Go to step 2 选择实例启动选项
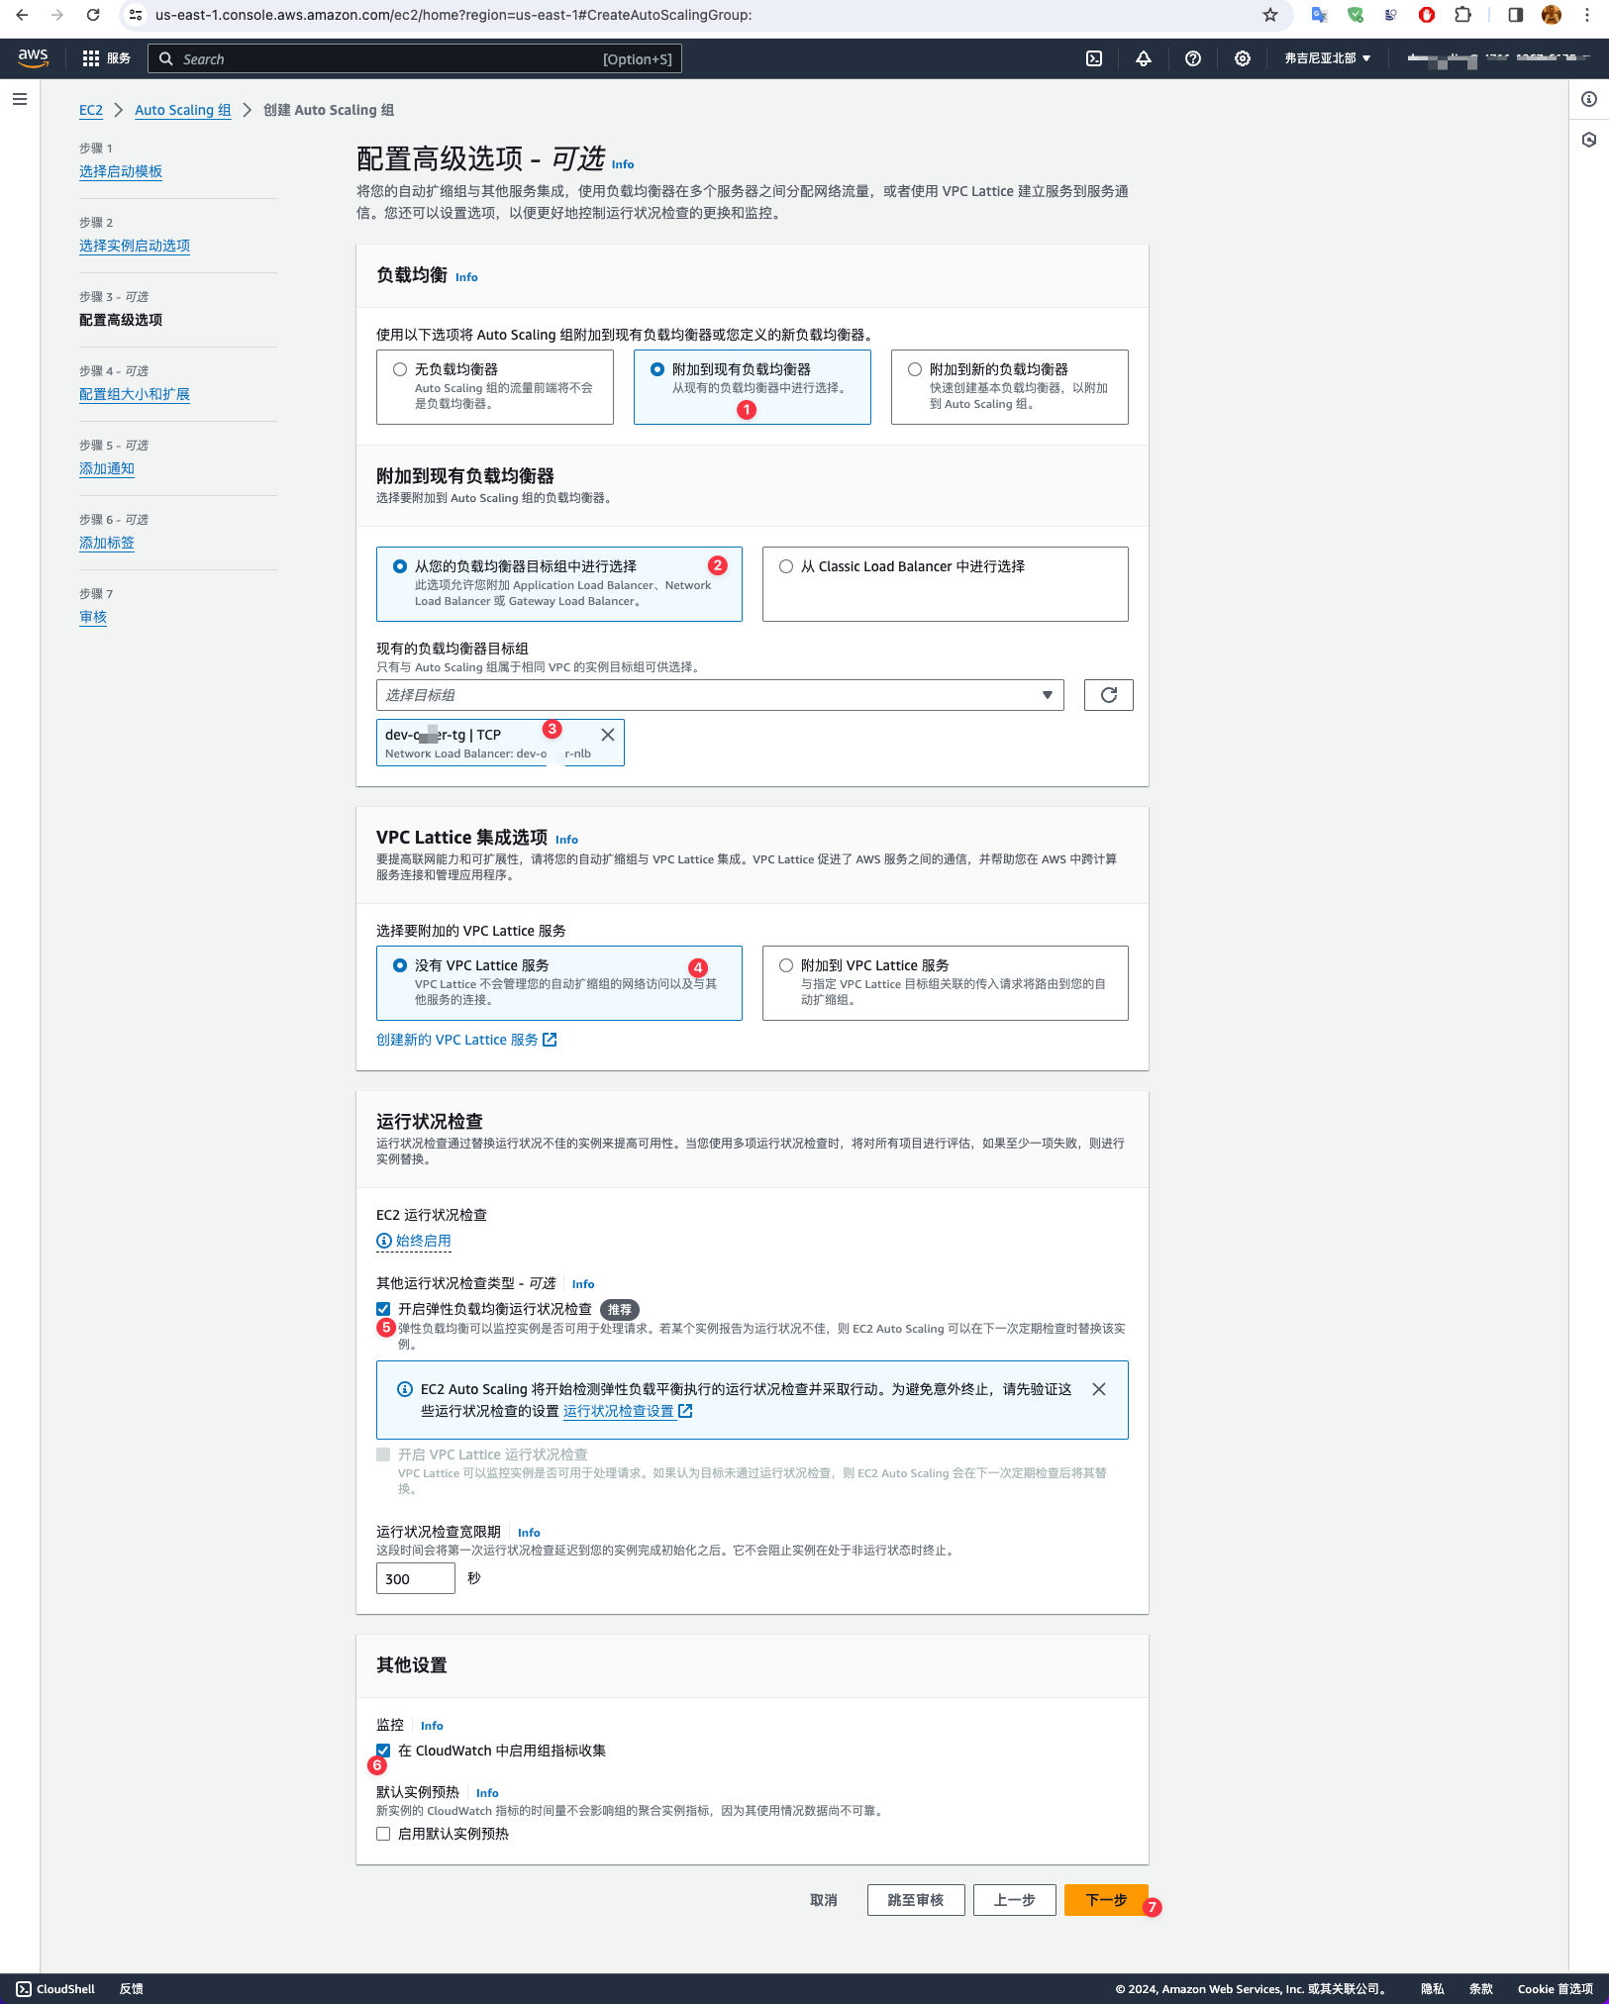The image size is (1609, 2004). coord(135,246)
